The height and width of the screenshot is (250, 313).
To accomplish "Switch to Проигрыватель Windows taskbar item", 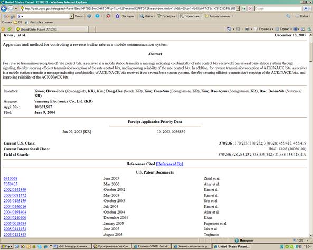I will pos(112,247).
